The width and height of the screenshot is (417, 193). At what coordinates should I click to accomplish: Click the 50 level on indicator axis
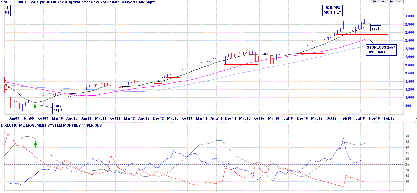tap(407, 136)
